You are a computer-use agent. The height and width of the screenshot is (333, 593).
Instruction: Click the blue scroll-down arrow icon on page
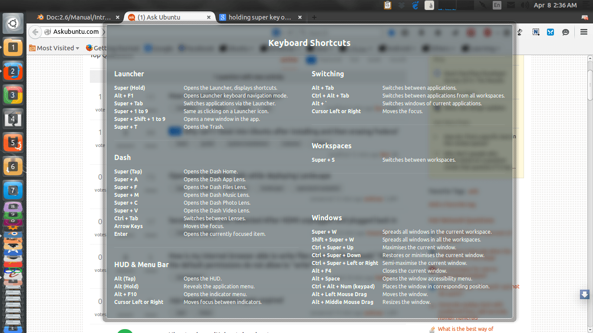point(584,294)
